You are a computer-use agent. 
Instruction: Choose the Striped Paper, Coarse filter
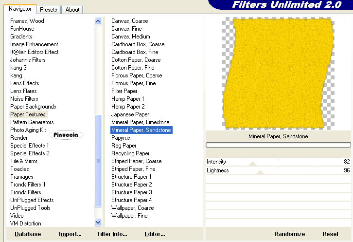coord(137,161)
